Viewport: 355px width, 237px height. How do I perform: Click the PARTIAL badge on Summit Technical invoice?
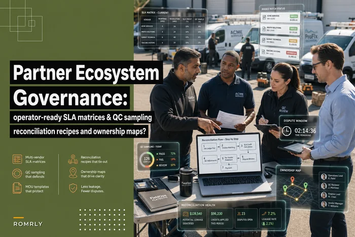coord(293,41)
